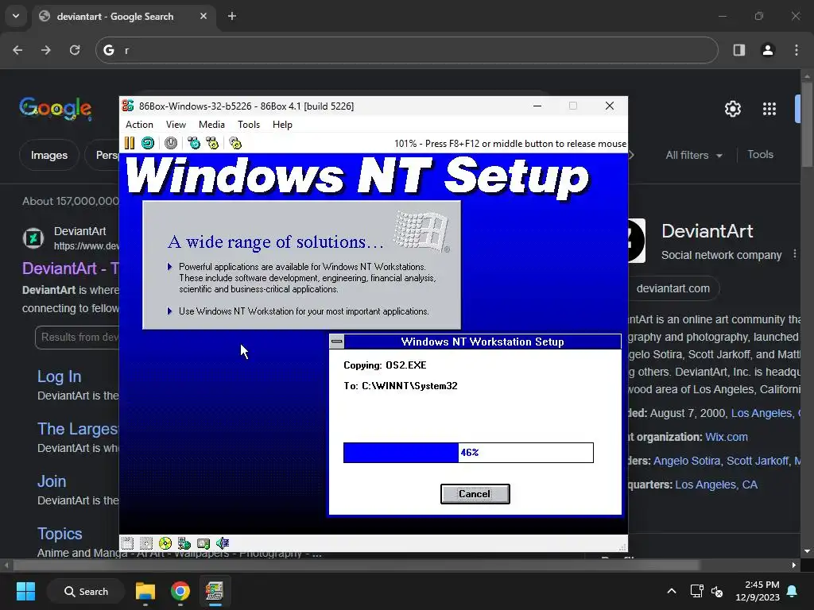Click the first floppy drive status icon
This screenshot has width=814, height=610.
[x=127, y=543]
